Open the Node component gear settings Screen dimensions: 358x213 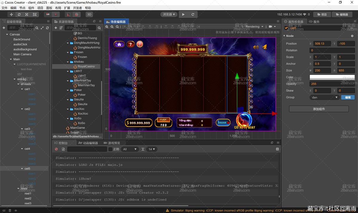click(352, 36)
